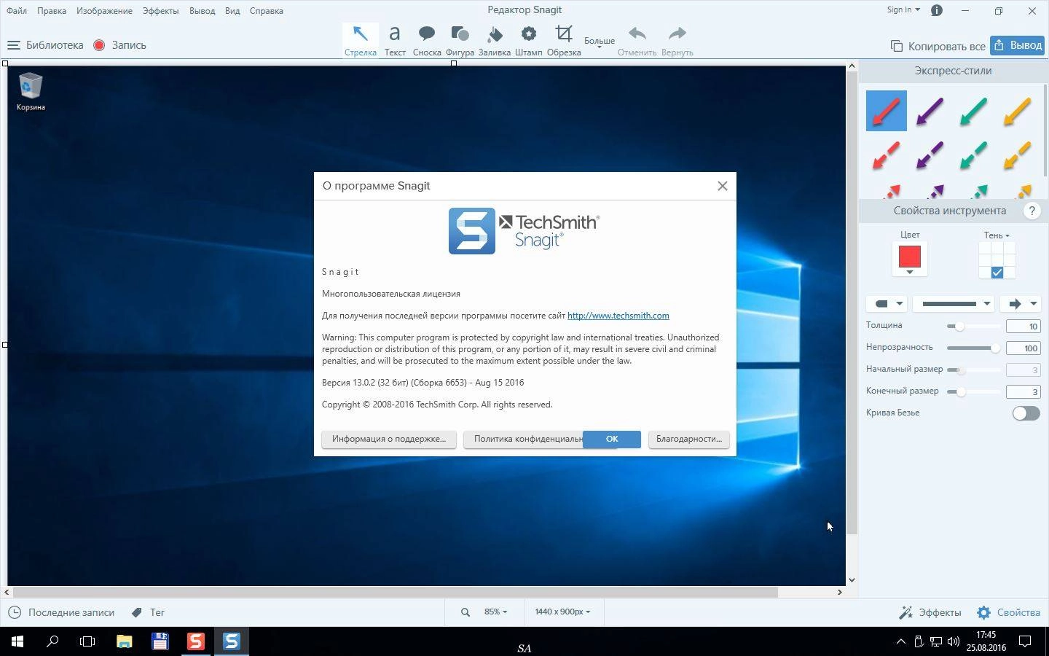Adjust the Непрозрачность opacity slider

(973, 348)
